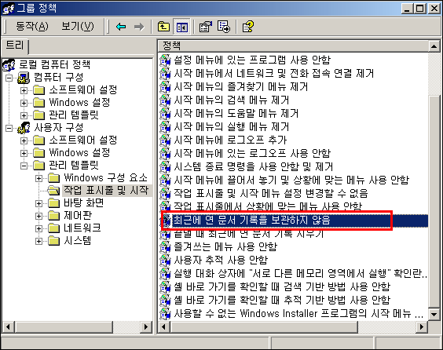Click the Back arrow toolbar icon
Viewport: 443px width, 350px height.
point(121,27)
